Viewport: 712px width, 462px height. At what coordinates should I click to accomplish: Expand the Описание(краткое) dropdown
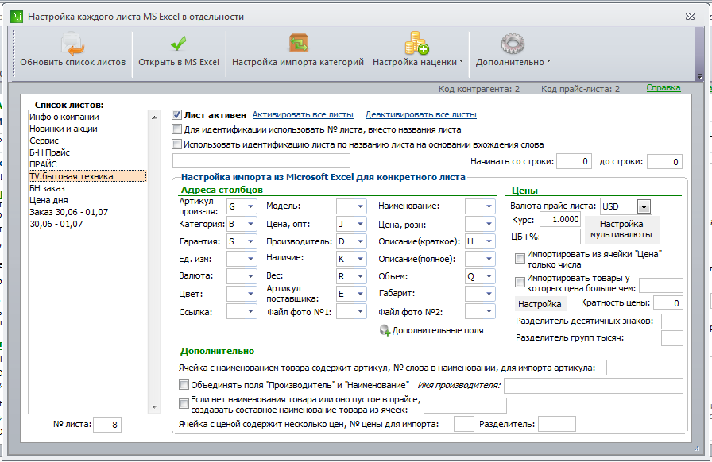coord(489,241)
